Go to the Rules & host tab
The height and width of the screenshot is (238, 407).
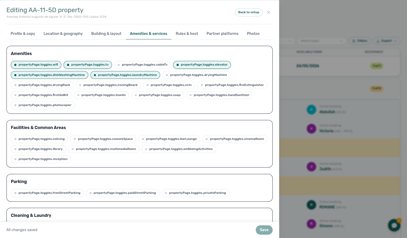click(x=187, y=34)
